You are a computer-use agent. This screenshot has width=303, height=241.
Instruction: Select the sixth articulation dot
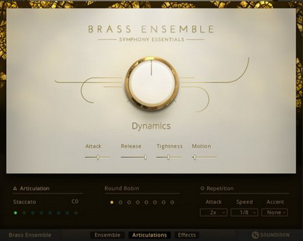(59, 213)
